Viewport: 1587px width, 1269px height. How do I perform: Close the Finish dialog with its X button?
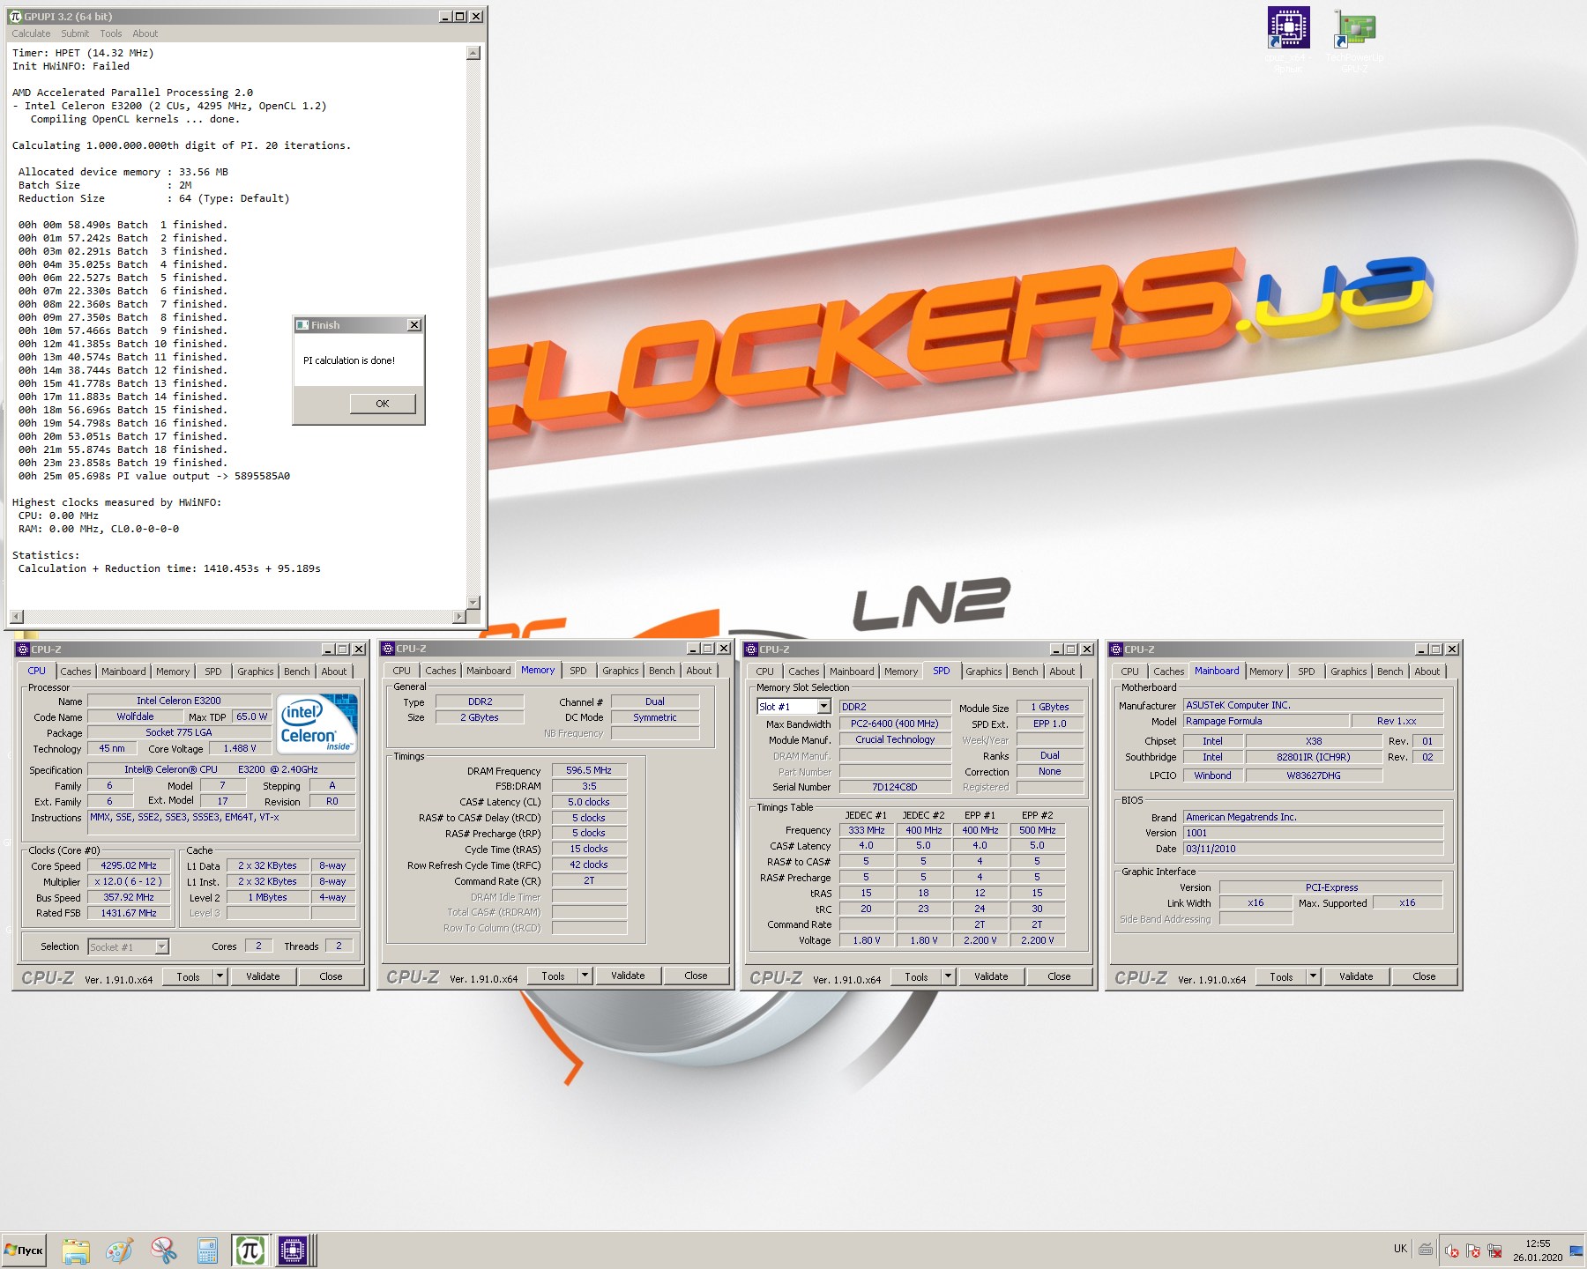click(414, 325)
